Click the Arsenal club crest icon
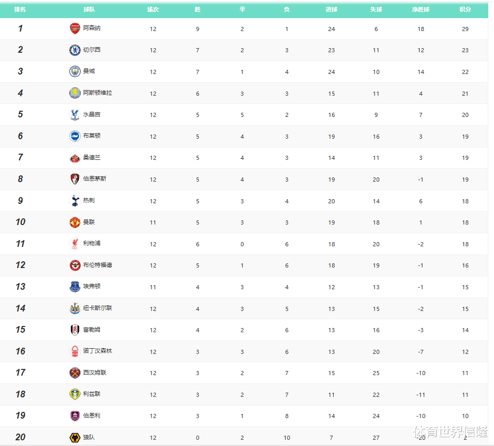 point(75,28)
